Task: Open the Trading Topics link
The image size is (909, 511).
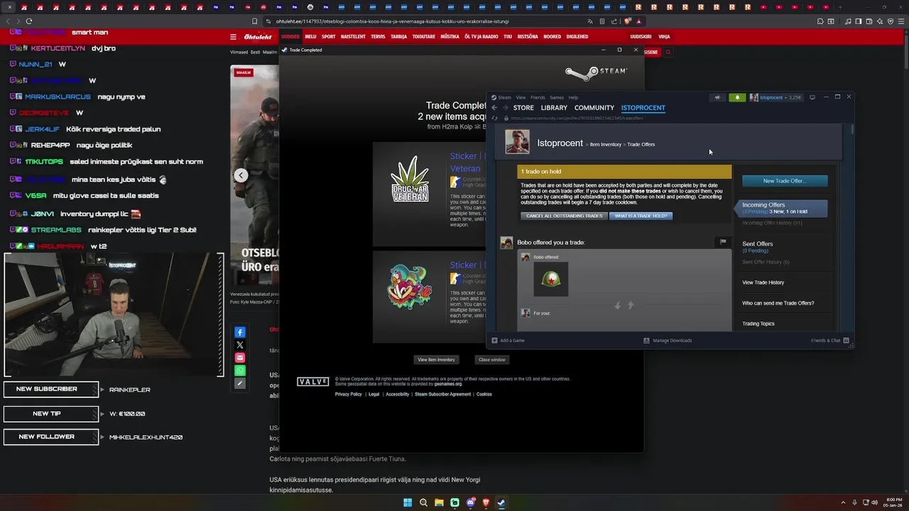Action: (x=758, y=324)
